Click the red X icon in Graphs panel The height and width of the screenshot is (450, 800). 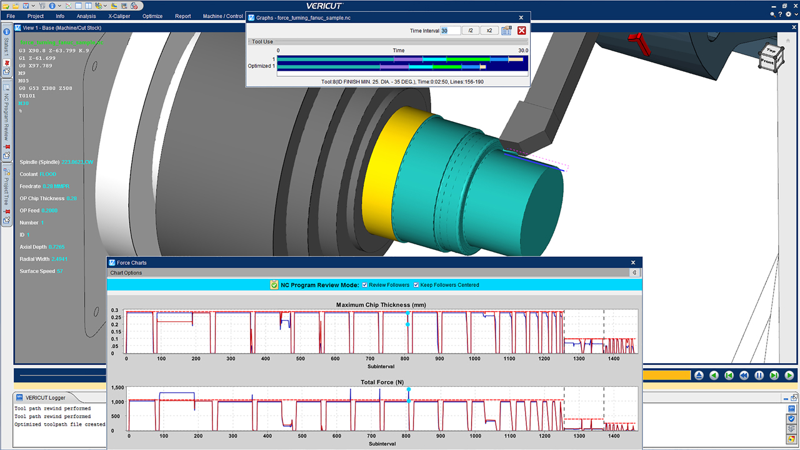click(521, 31)
